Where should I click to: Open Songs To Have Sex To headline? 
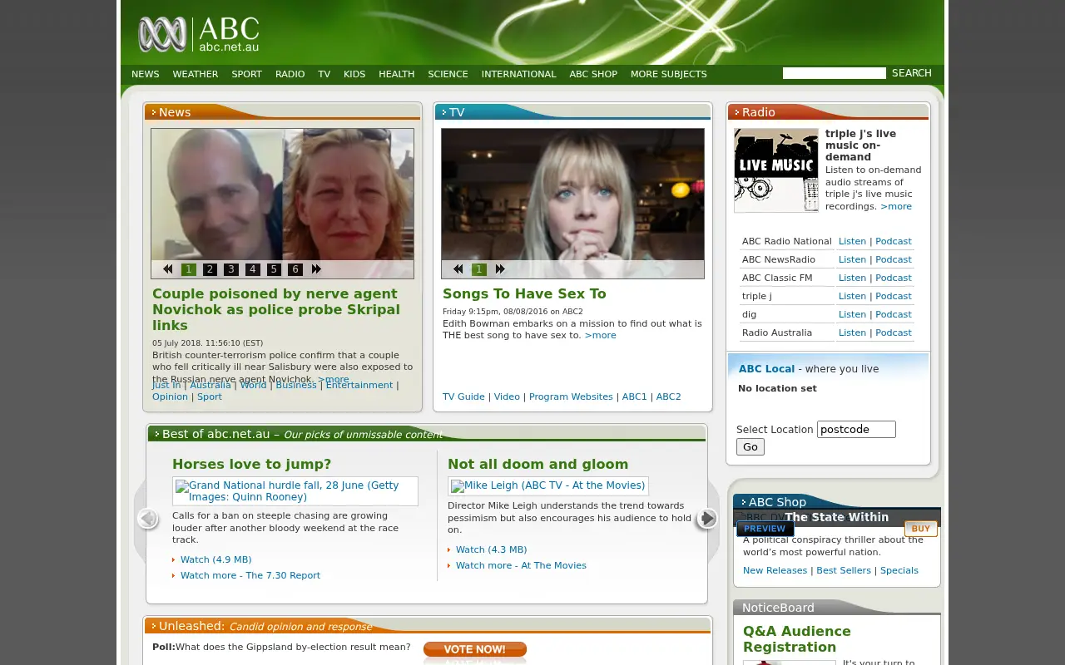click(524, 293)
